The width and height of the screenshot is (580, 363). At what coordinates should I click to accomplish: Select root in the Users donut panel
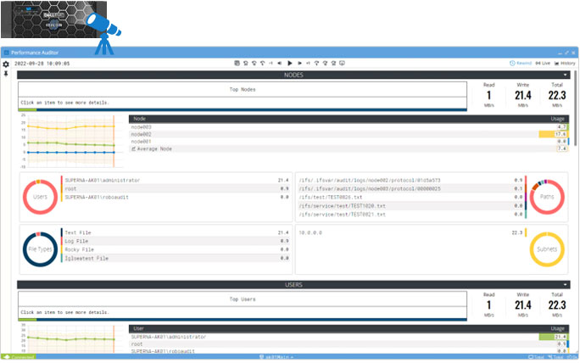click(175, 189)
